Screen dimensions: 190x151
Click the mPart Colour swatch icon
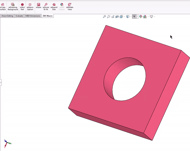pyautogui.click(x=62, y=6)
